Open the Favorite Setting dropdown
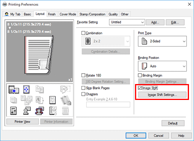 tap(127, 22)
